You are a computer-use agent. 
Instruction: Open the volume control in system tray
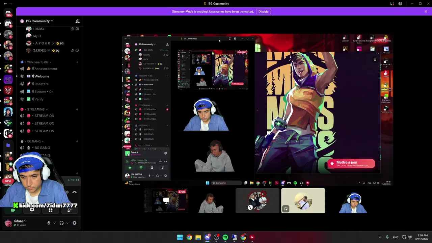tap(410, 237)
